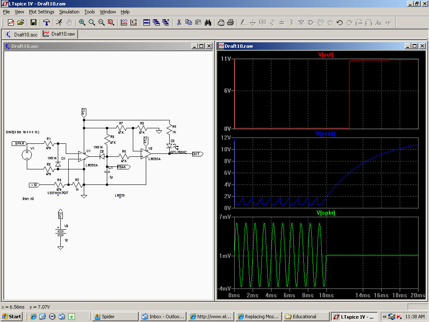Screen dimensions: 429x322
Task: Click the .tran .02 directive text
Action: (28, 199)
